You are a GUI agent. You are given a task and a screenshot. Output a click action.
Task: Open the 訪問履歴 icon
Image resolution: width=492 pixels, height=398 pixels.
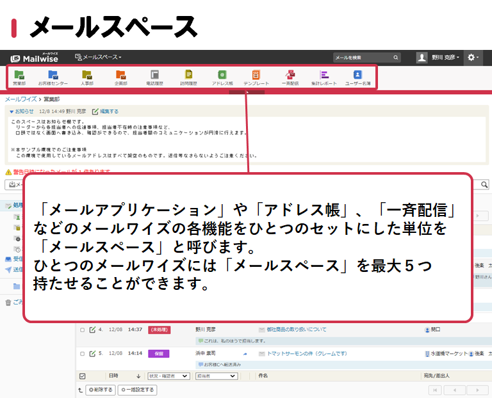tap(188, 77)
